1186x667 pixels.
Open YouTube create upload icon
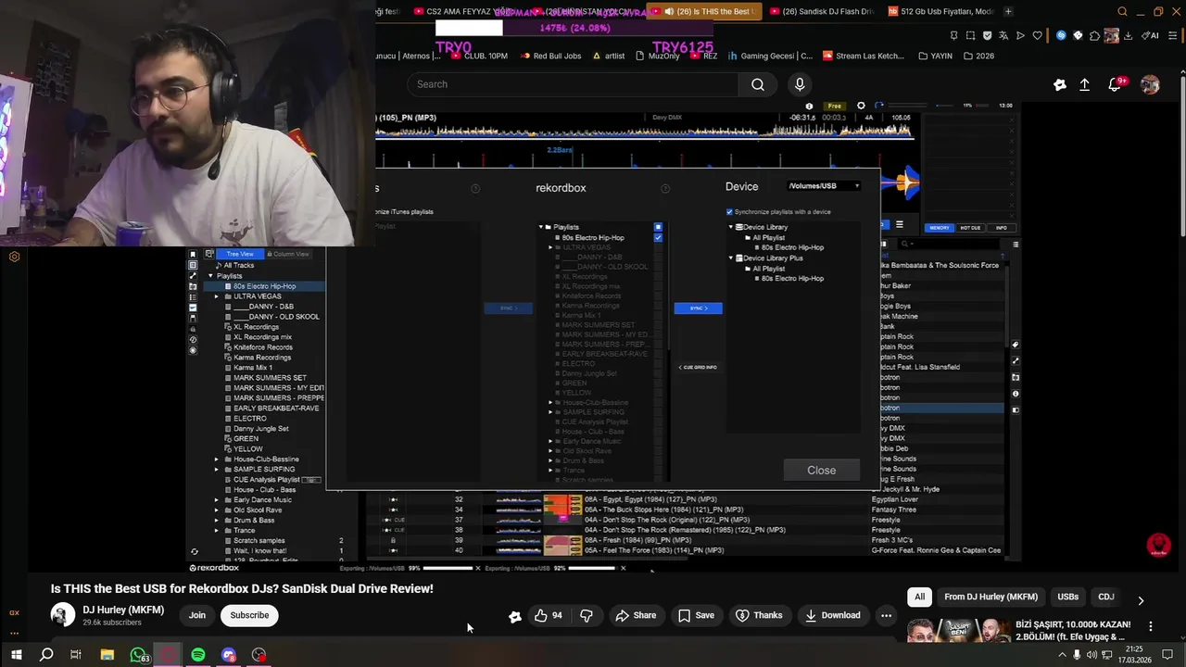(x=1084, y=84)
